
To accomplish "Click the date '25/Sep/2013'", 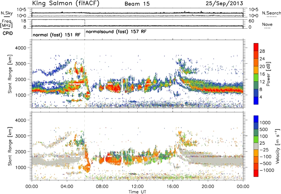I will [224, 3].
